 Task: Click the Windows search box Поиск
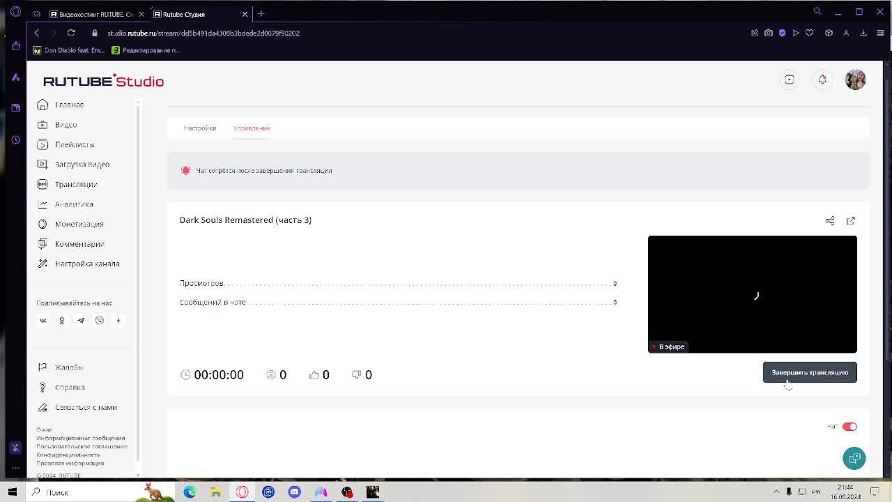pos(101,492)
